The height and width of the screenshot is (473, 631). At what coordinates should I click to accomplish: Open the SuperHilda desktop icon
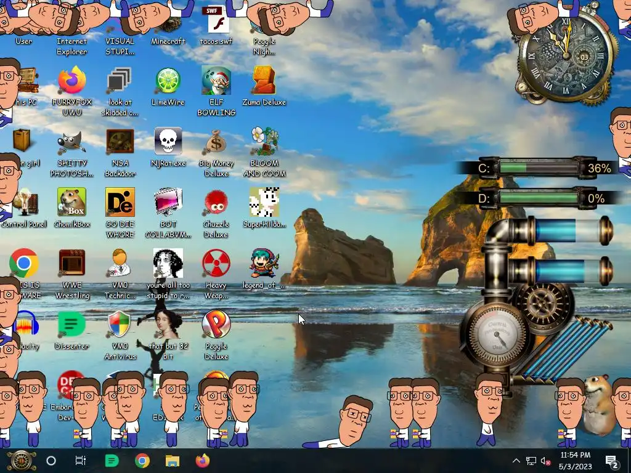[264, 202]
